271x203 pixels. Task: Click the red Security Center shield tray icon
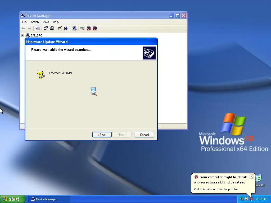coord(251,199)
